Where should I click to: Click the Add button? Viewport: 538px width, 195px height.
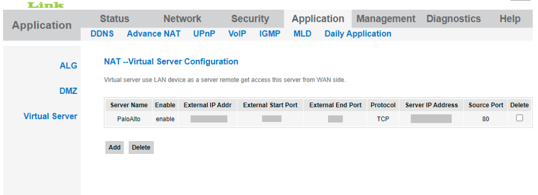coord(114,148)
